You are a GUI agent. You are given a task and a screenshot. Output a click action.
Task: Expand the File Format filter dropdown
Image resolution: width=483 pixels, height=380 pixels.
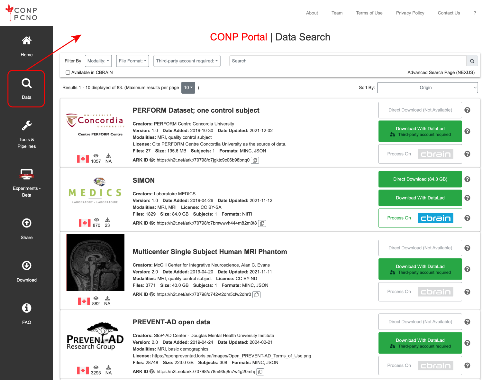(x=132, y=61)
